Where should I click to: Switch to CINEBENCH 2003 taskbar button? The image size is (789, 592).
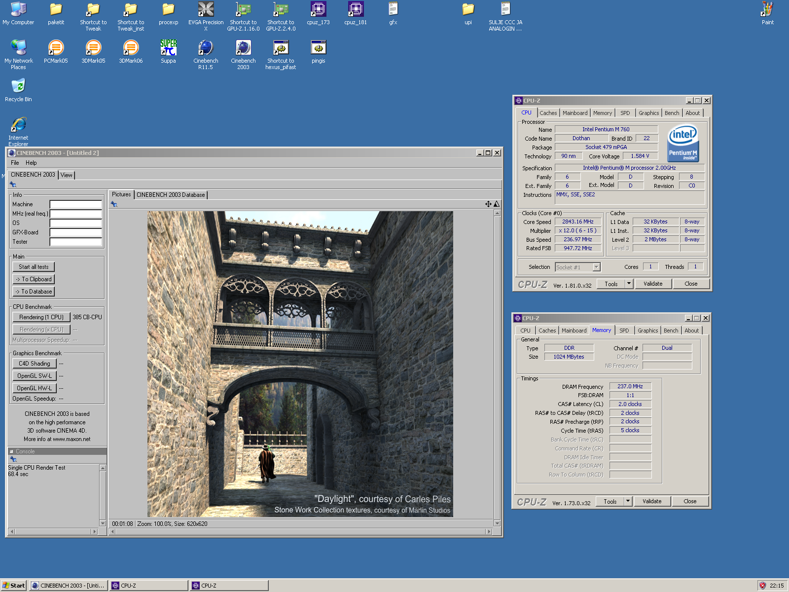click(x=69, y=586)
